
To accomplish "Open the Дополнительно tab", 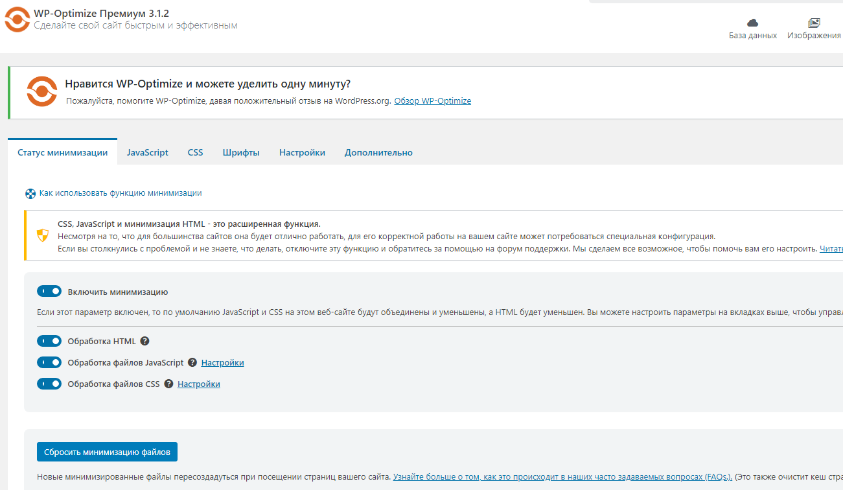I will [x=378, y=152].
